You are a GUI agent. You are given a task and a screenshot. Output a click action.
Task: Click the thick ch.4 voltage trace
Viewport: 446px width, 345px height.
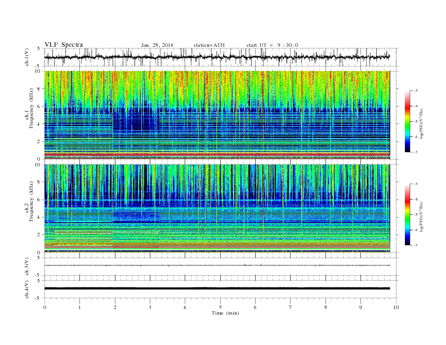217,289
